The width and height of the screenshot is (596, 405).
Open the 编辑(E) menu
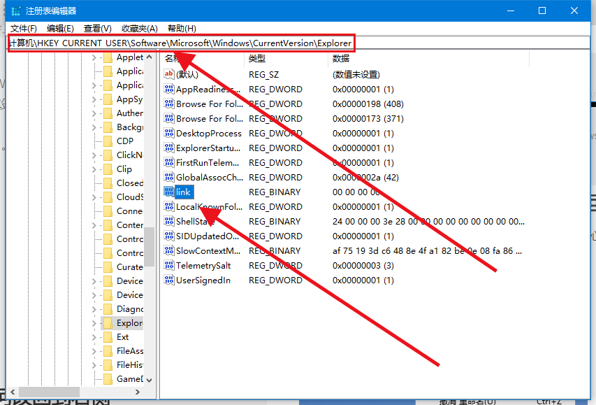click(60, 29)
